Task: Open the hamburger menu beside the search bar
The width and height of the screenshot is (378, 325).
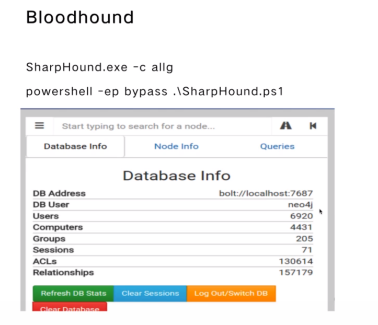Action: 40,126
